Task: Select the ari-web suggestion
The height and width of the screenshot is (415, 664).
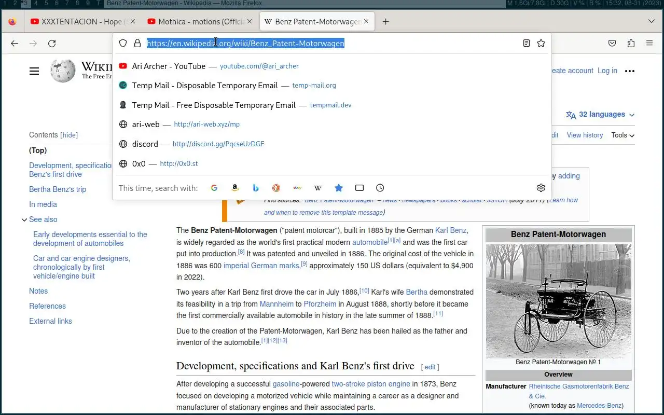Action: coord(332,125)
